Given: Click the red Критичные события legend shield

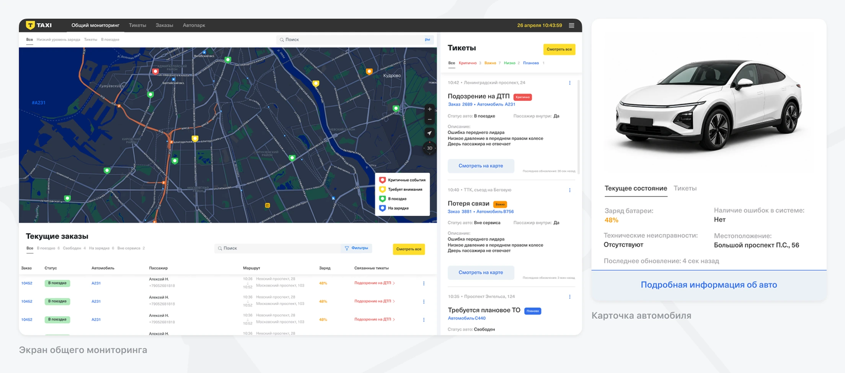Looking at the screenshot, I should pyautogui.click(x=382, y=180).
